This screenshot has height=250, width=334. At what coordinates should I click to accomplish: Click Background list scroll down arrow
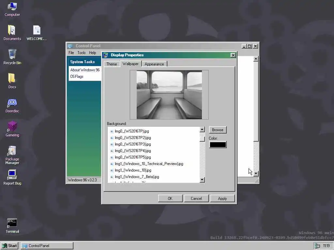202,180
